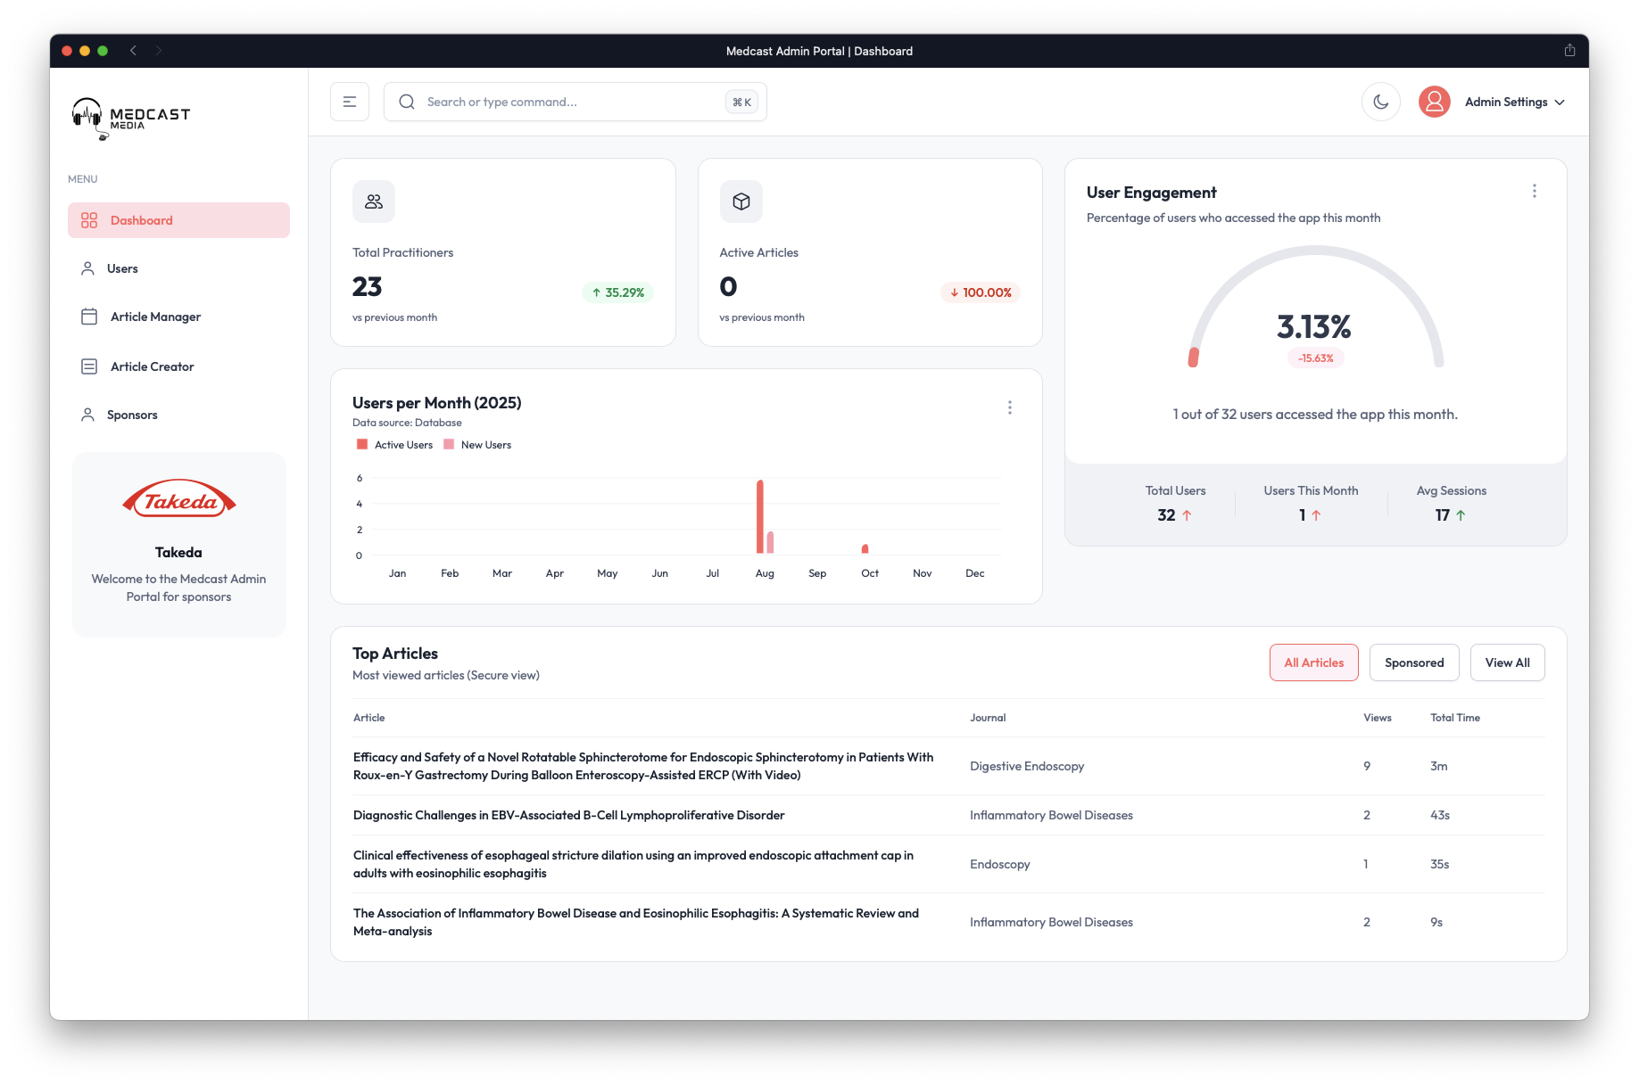Select the All Articles filter
Screen dimensions: 1639x1086
tap(1314, 662)
